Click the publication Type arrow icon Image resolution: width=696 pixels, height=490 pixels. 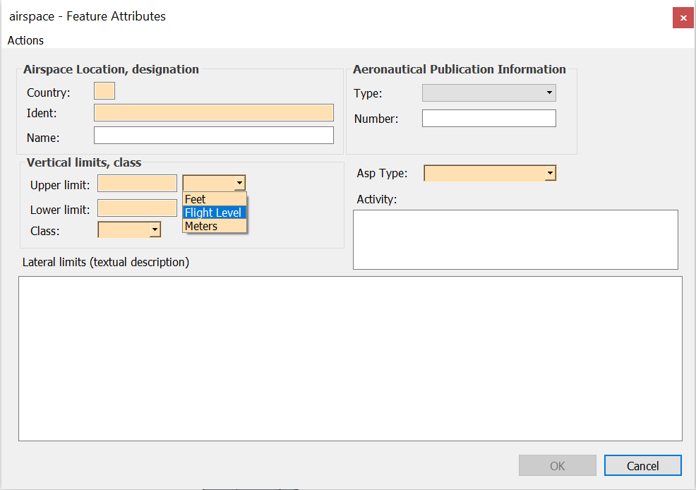coord(549,92)
